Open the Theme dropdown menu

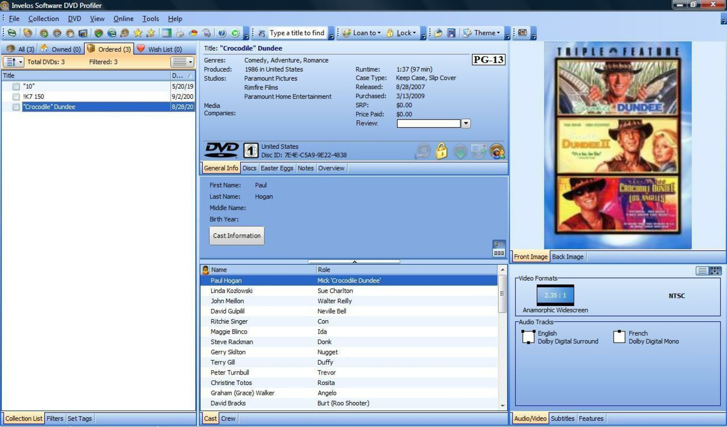point(481,33)
